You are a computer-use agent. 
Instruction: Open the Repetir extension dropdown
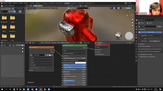[42, 63]
